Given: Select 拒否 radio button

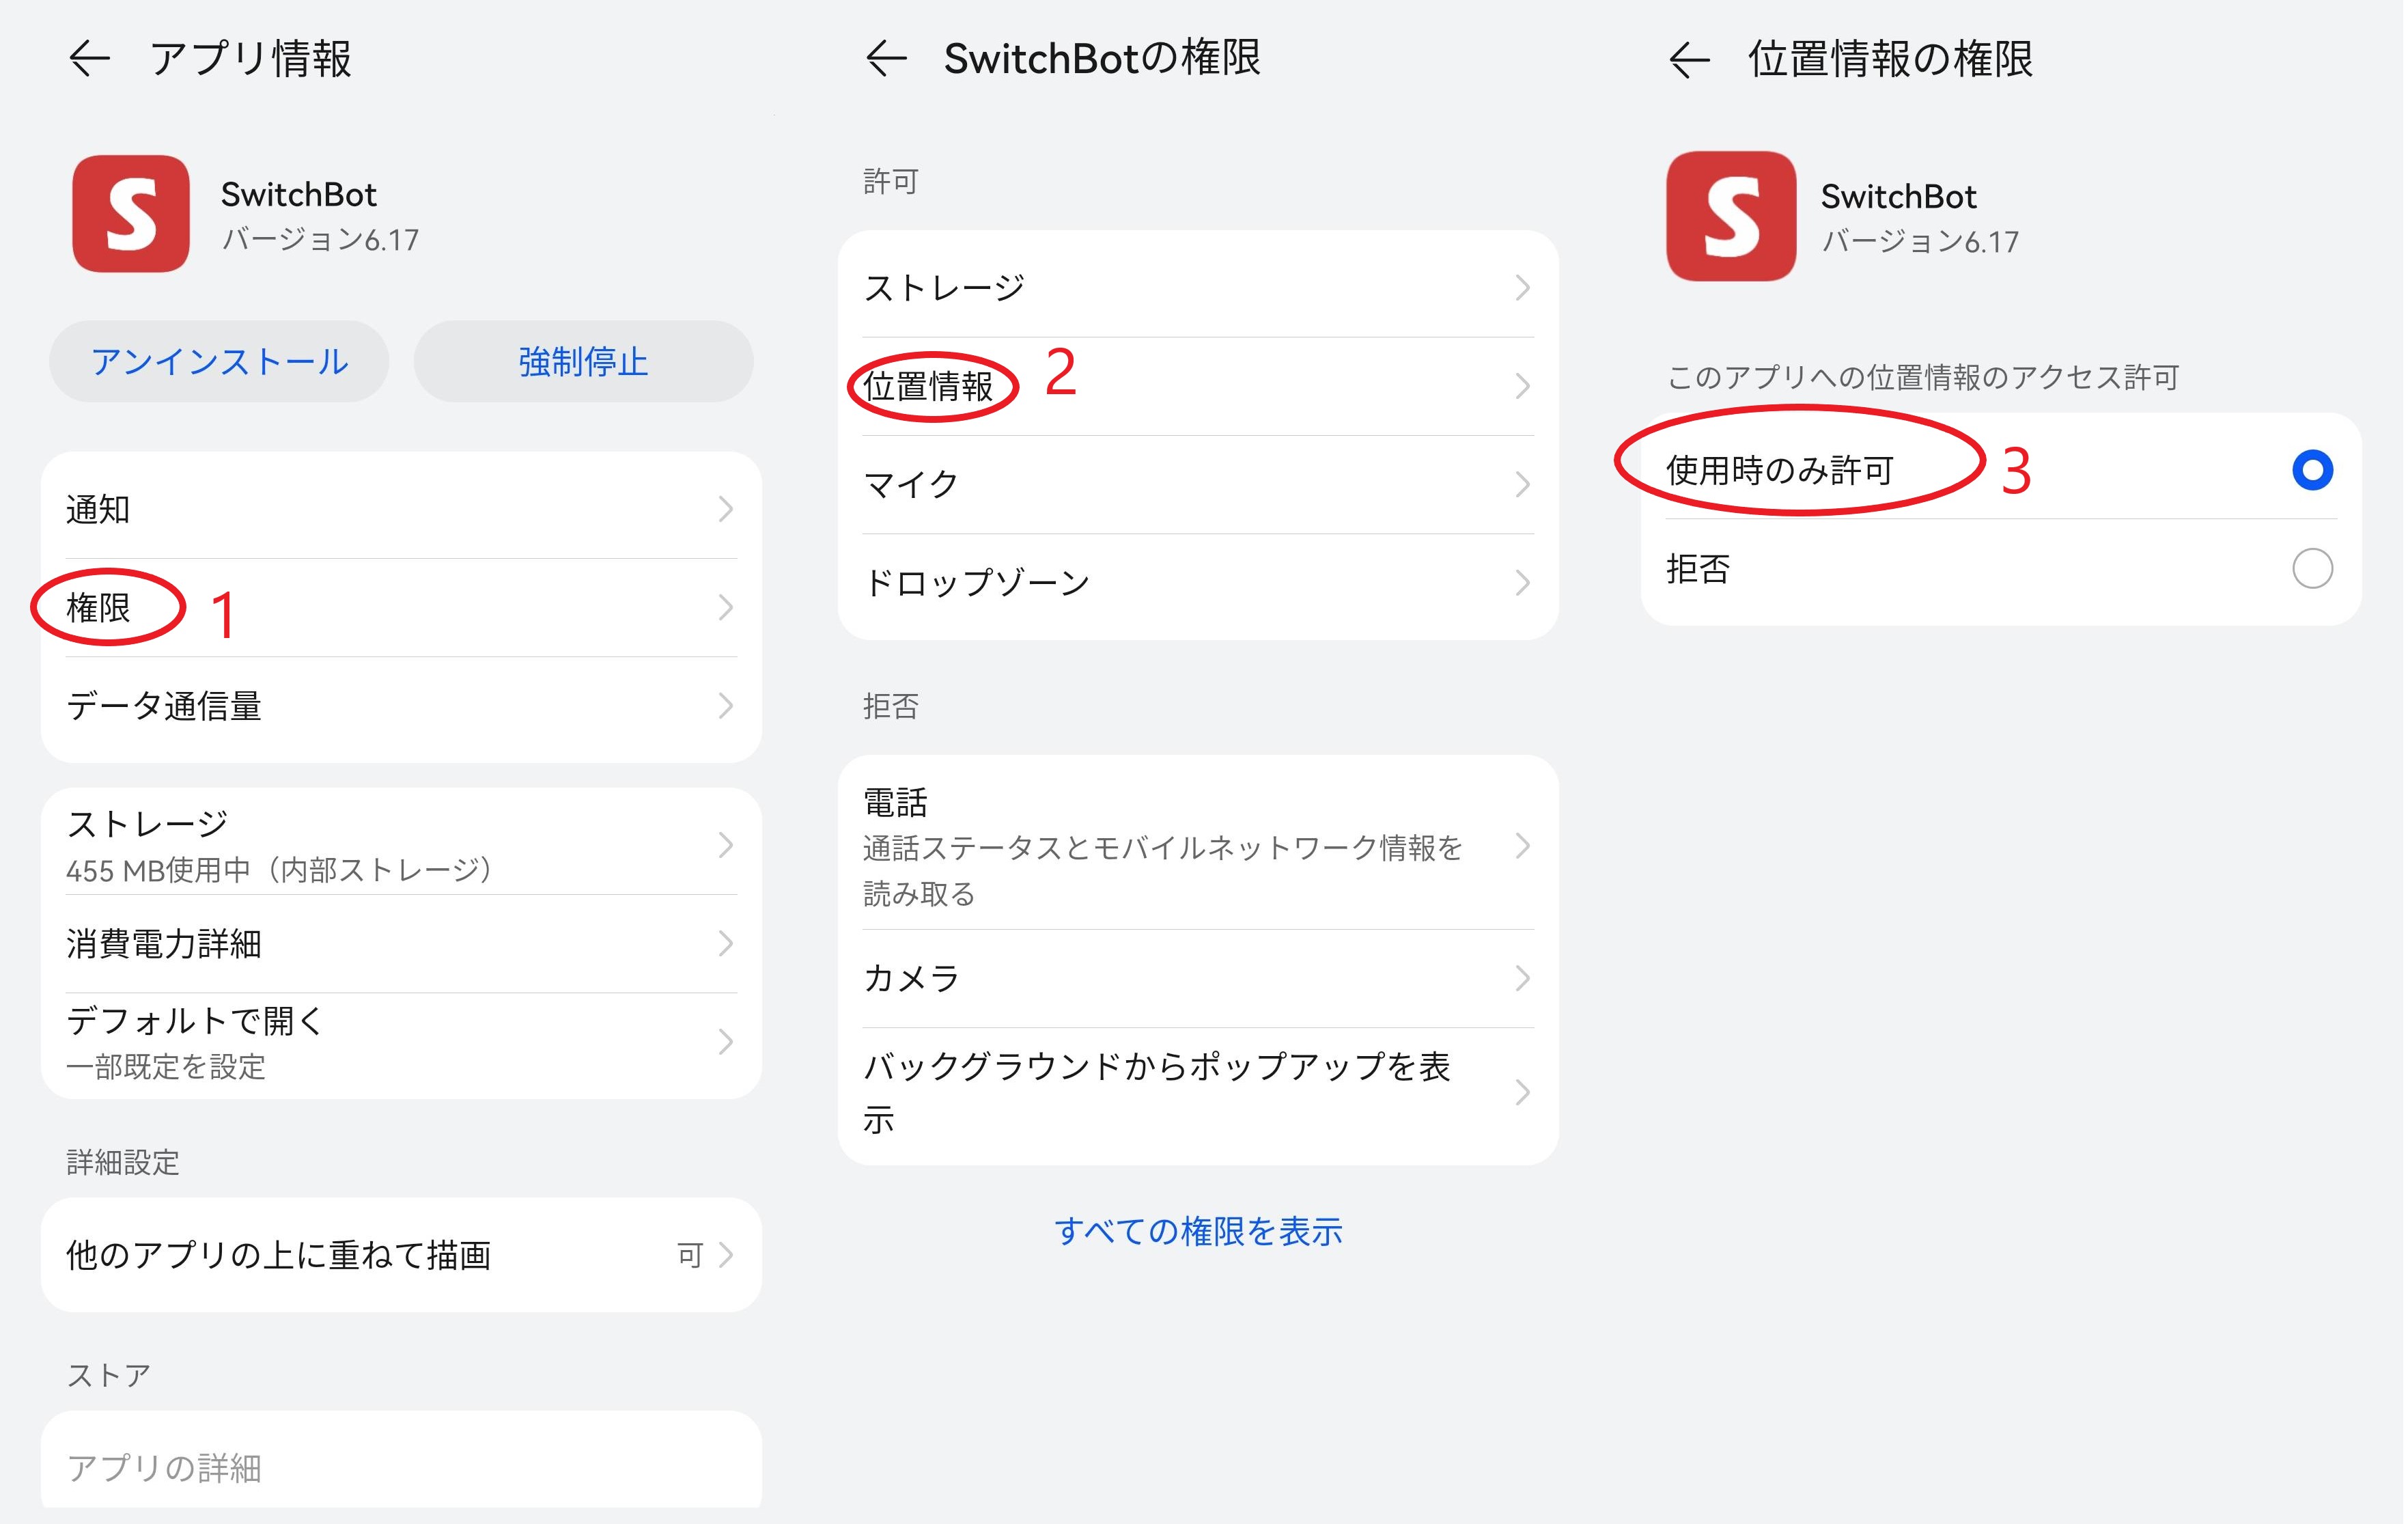Looking at the screenshot, I should click(2312, 568).
